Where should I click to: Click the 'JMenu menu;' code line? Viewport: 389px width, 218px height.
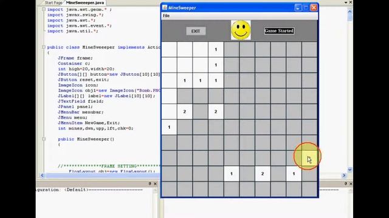point(72,117)
